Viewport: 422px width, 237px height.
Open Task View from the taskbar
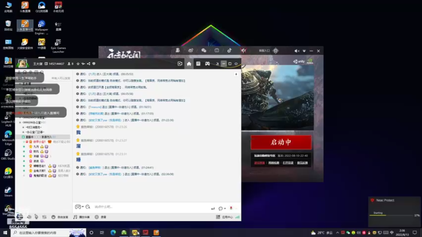point(102,232)
